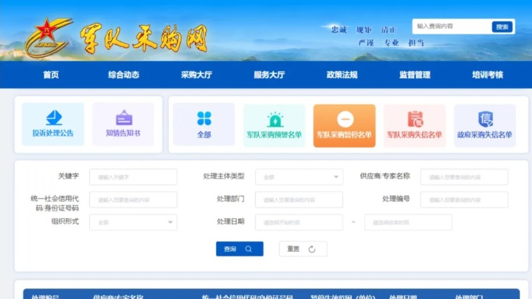Click the 严谨 motto text
Viewport: 532px width, 299px height.
tap(366, 43)
